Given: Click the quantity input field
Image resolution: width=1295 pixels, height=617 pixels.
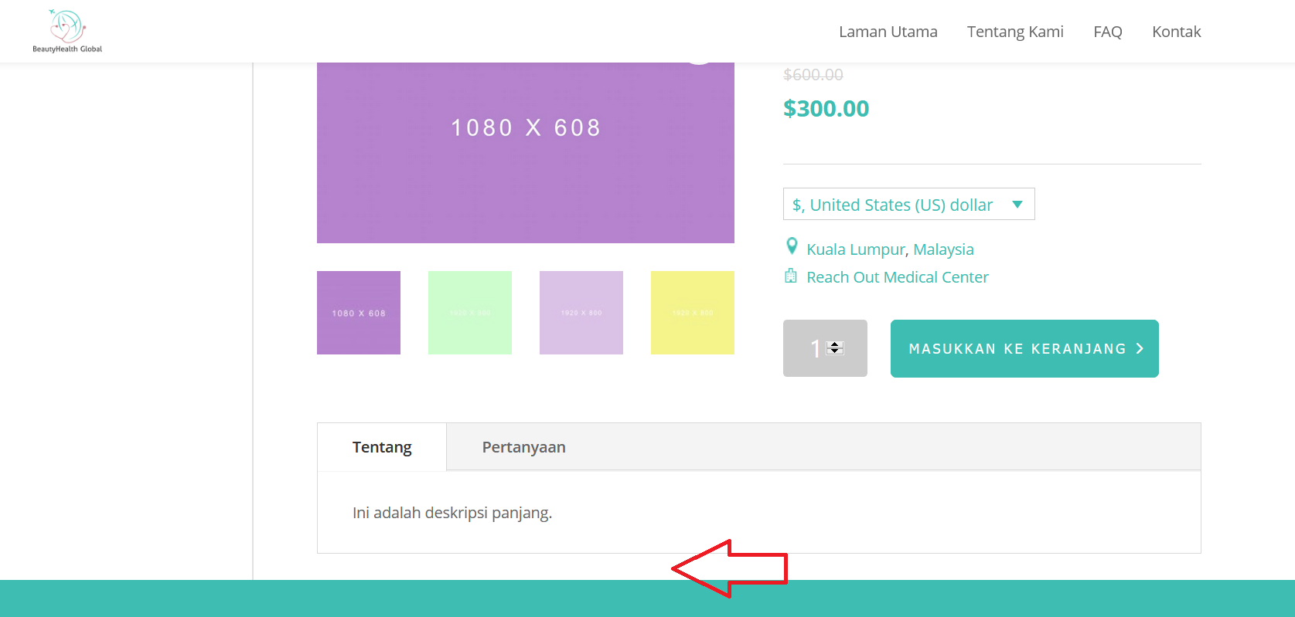Looking at the screenshot, I should 825,348.
